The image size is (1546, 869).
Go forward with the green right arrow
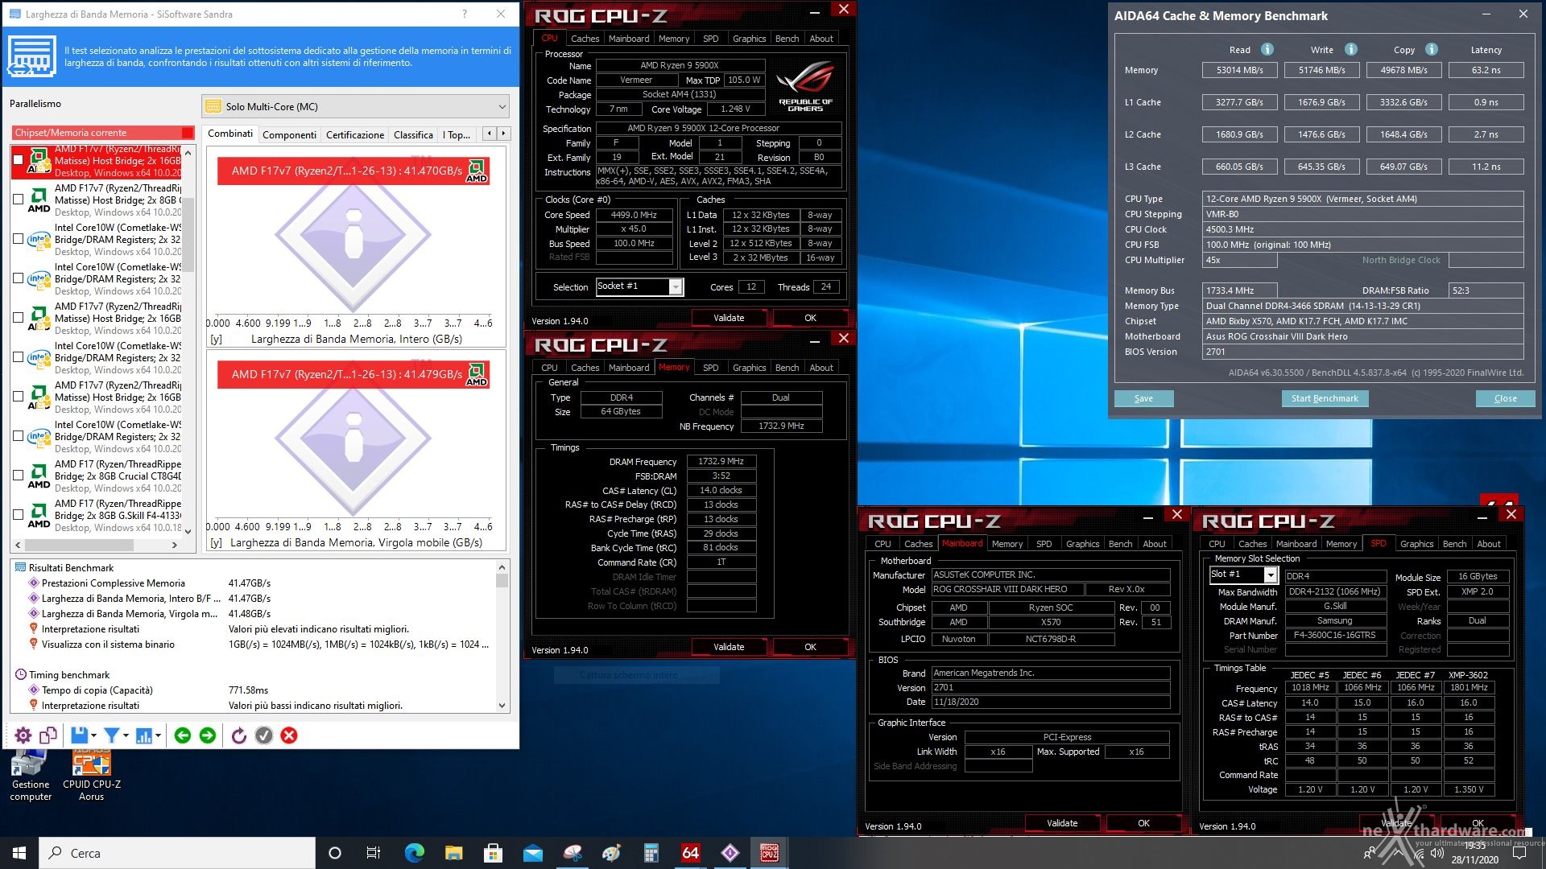(x=208, y=735)
